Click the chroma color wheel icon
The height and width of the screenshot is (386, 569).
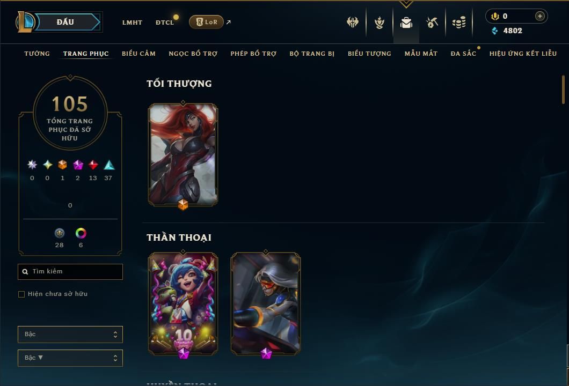81,233
